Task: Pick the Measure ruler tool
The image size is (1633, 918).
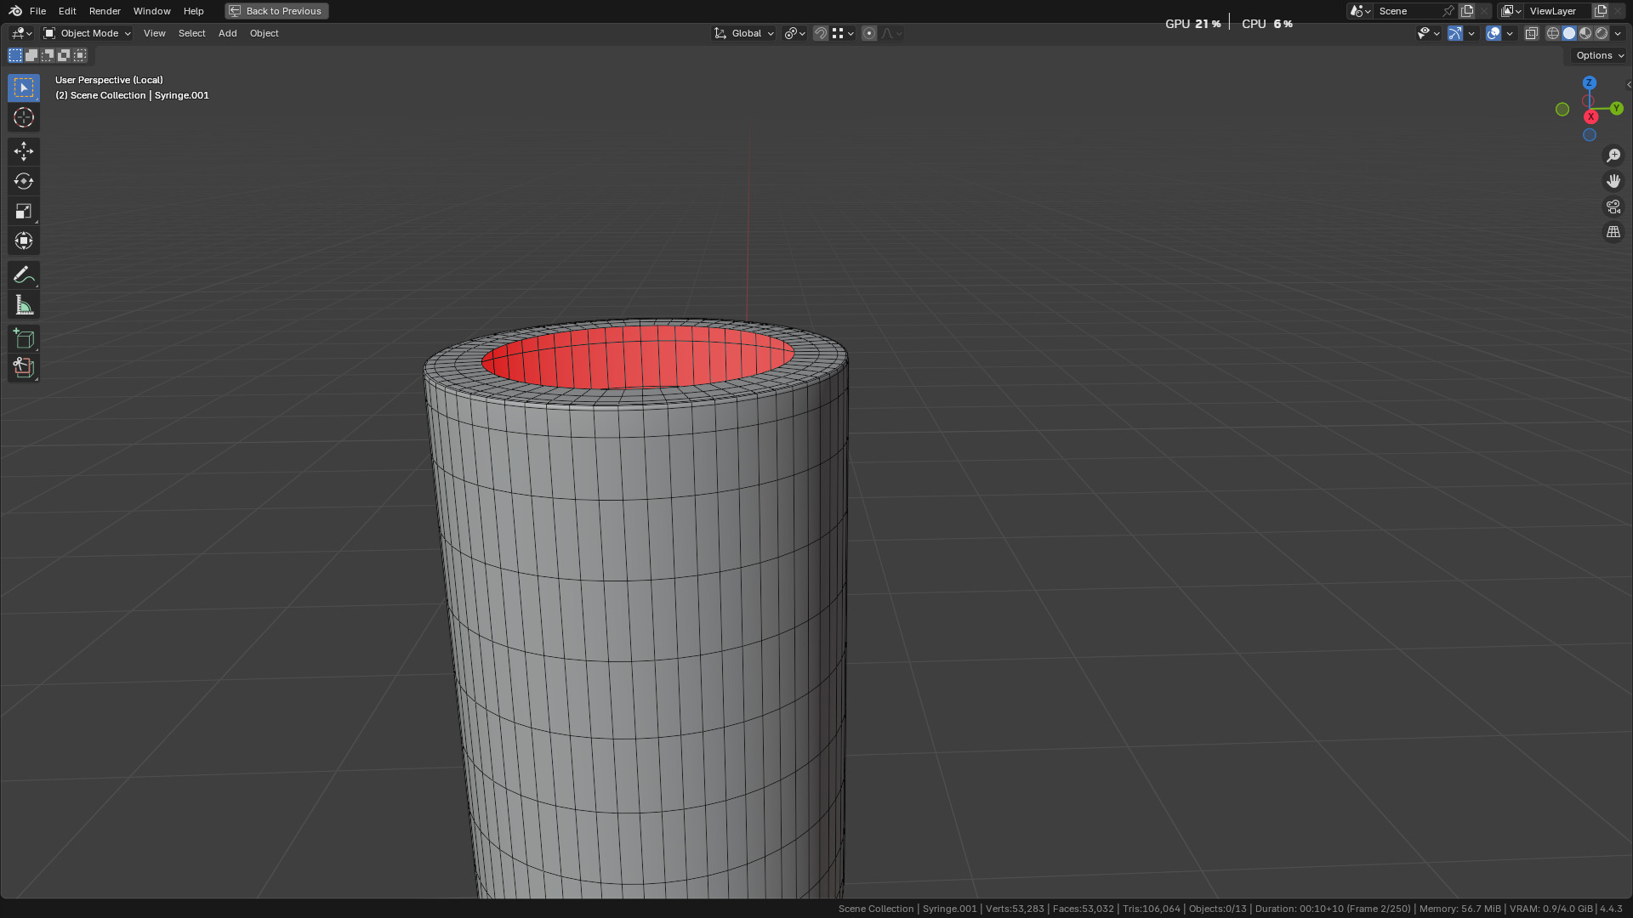Action: pyautogui.click(x=24, y=304)
